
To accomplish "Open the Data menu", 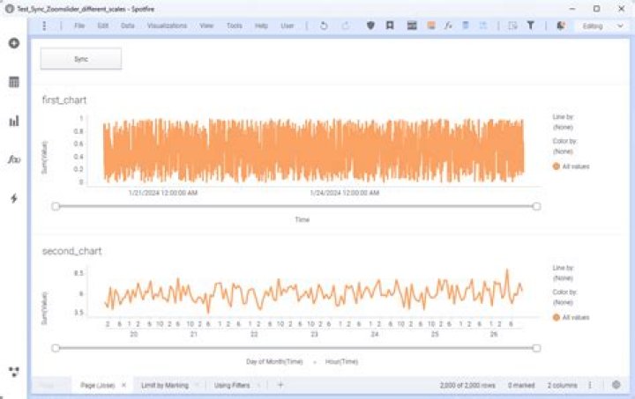I will (128, 26).
